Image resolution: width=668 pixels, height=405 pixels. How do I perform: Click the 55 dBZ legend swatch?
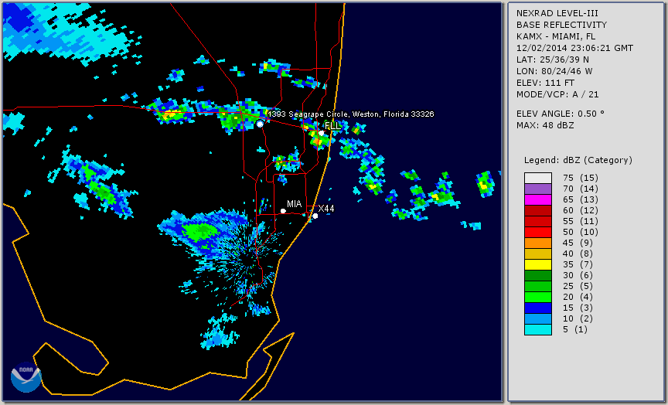tap(538, 222)
